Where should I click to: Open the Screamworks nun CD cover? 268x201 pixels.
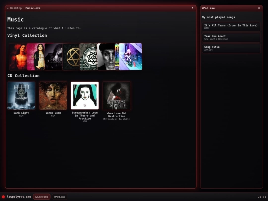coord(85,96)
